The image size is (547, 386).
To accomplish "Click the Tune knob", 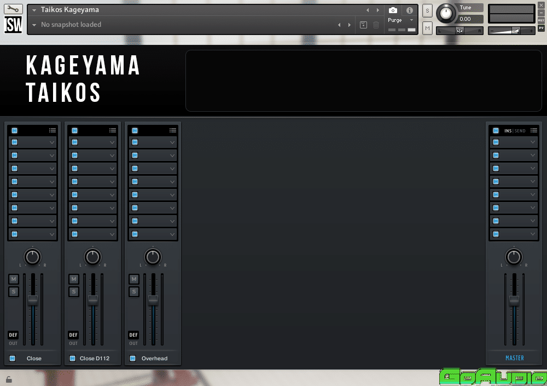I will tap(446, 13).
